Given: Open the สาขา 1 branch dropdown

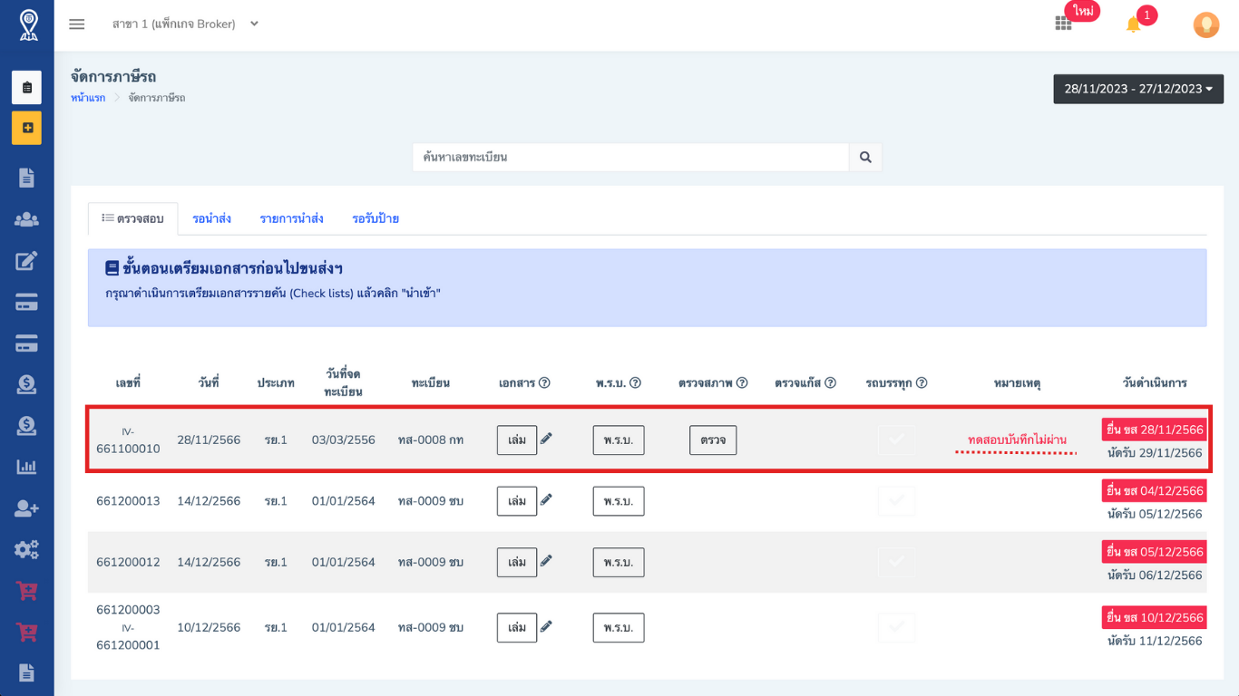Looking at the screenshot, I should pyautogui.click(x=185, y=24).
